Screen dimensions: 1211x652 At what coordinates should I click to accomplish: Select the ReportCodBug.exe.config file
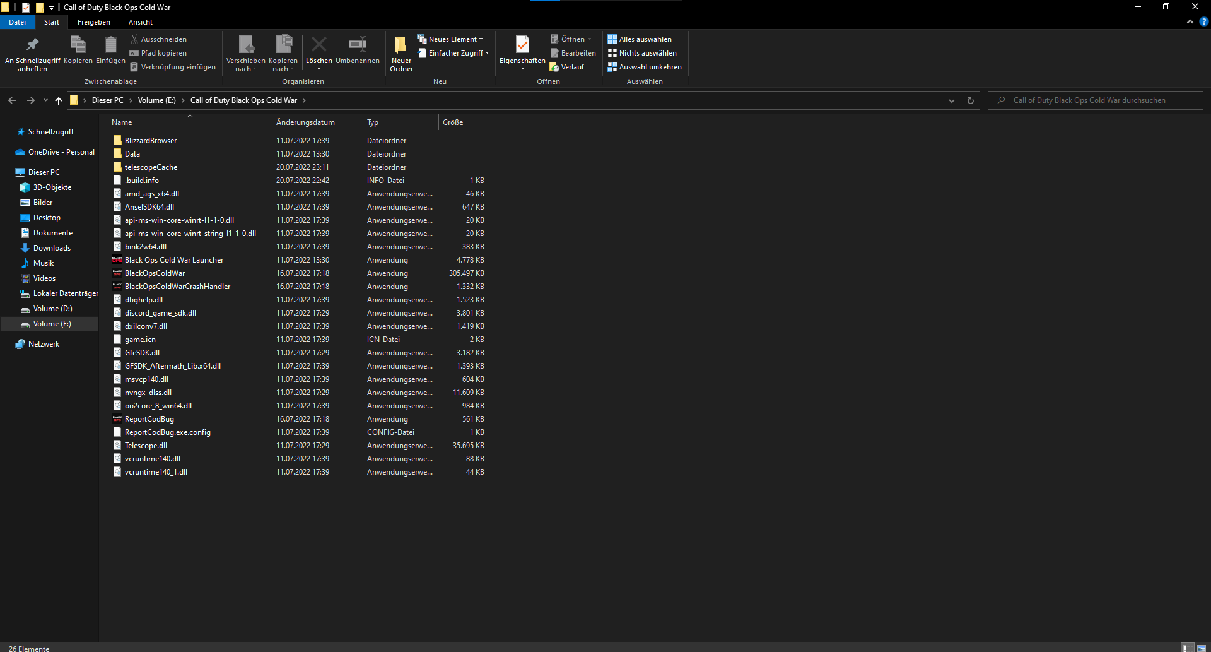pyautogui.click(x=168, y=432)
